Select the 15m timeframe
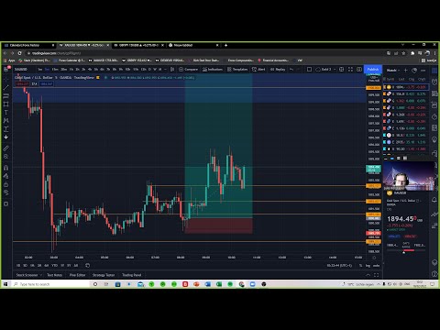 pos(55,70)
